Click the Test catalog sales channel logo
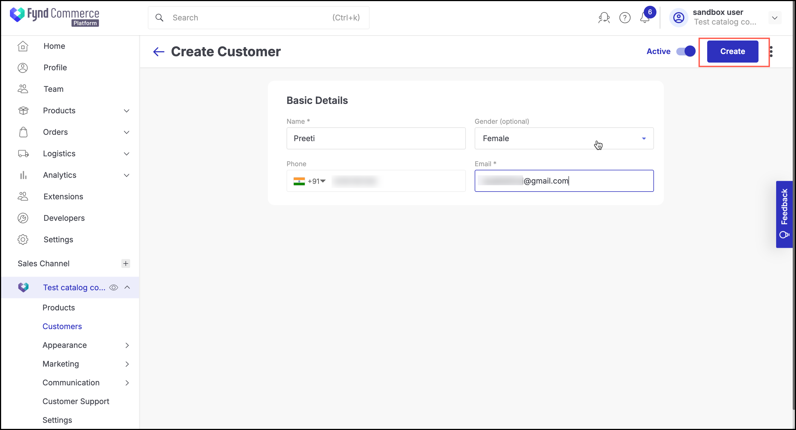The width and height of the screenshot is (796, 430). coord(23,287)
